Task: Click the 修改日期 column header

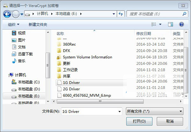Action: [144, 34]
